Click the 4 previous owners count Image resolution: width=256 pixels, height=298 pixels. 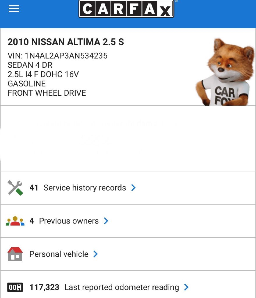pyautogui.click(x=32, y=221)
